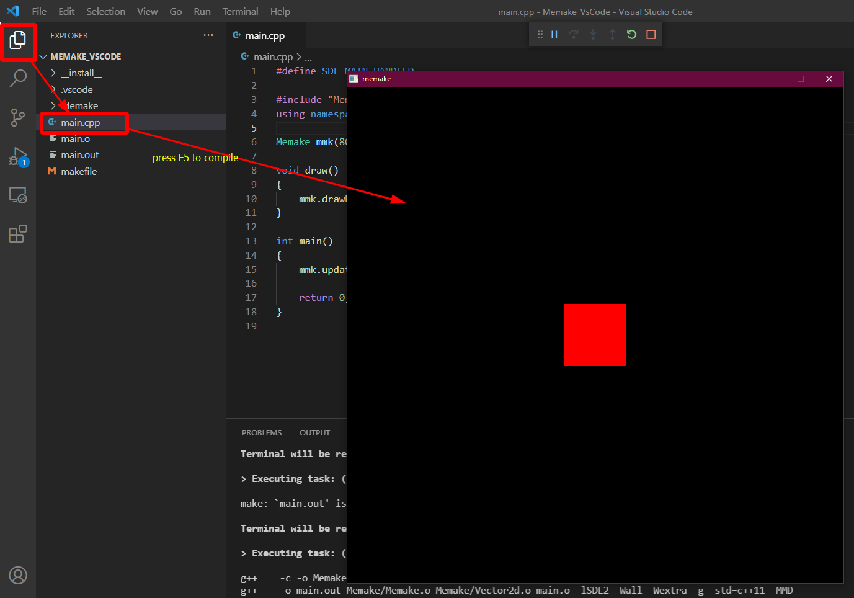854x598 pixels.
Task: Click debug Step Into button
Action: (593, 35)
